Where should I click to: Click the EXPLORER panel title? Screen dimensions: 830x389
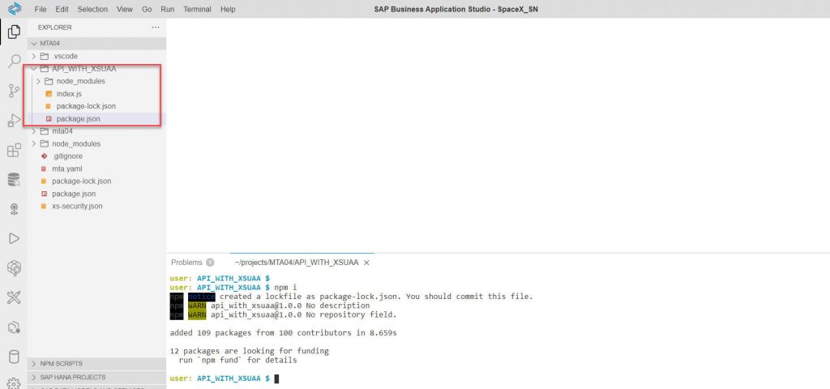(54, 27)
